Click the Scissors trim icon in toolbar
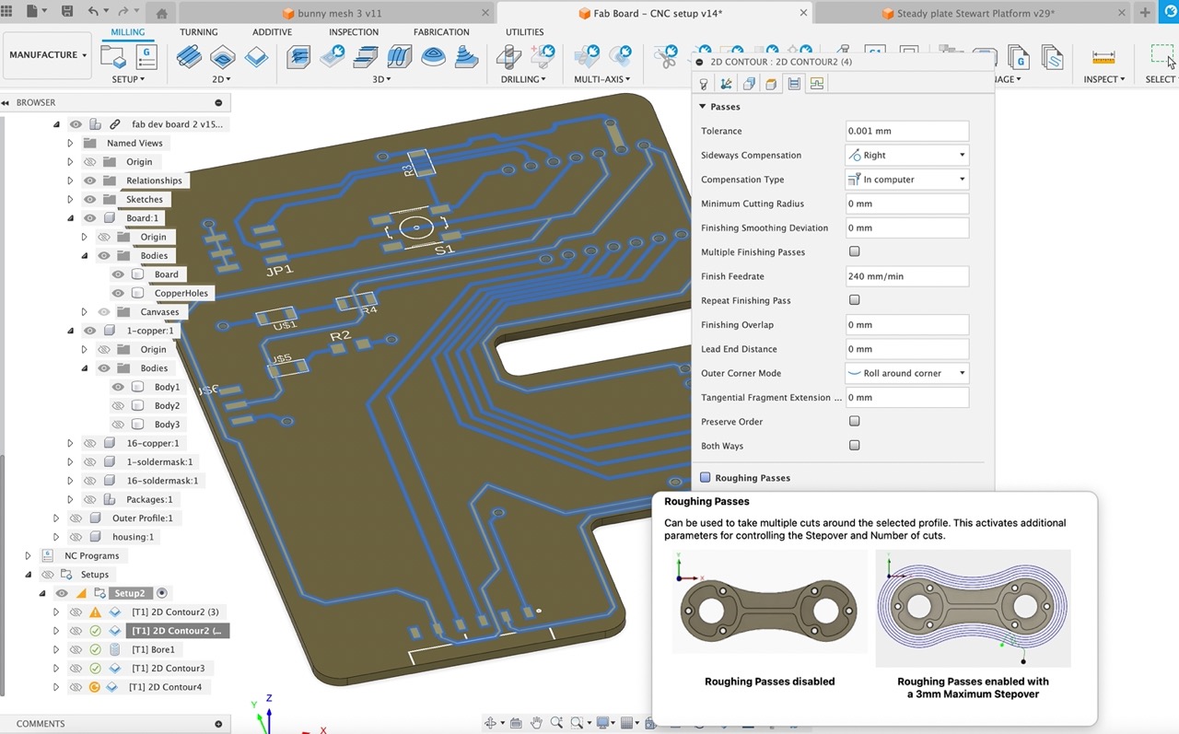Viewport: 1179px width, 734px height. (665, 57)
